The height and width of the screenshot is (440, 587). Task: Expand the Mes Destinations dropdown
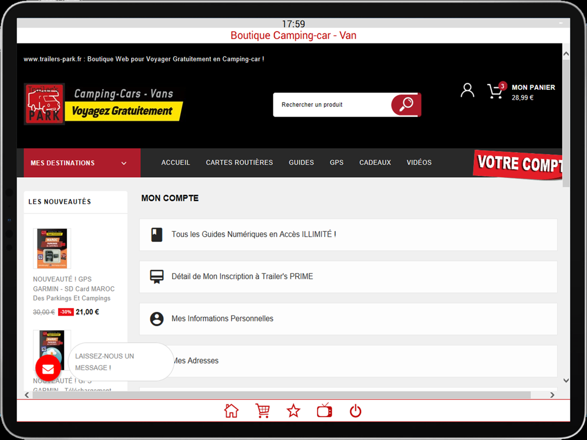82,163
